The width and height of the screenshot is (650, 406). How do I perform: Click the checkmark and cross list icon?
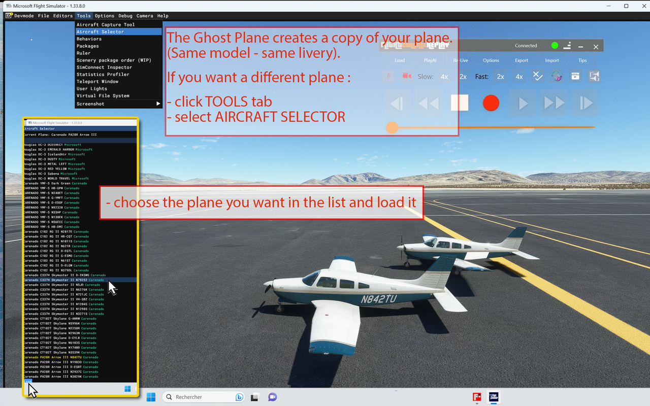click(x=538, y=76)
